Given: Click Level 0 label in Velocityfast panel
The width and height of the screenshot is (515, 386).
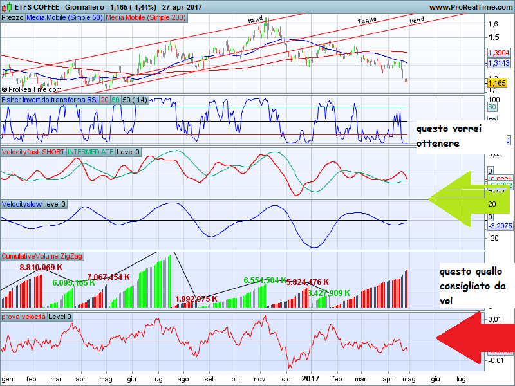Looking at the screenshot, I should point(128,152).
